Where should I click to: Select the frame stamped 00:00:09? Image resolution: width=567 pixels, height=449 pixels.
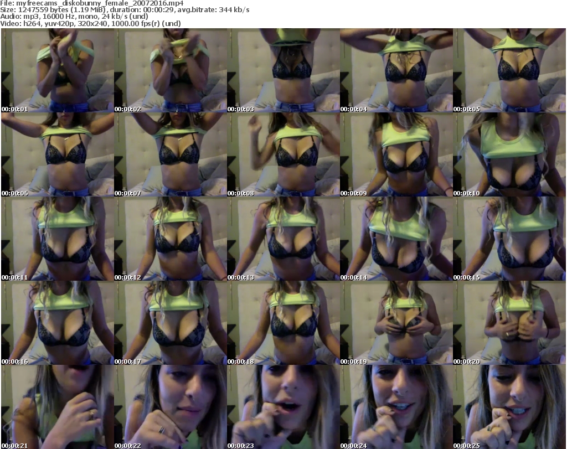click(x=396, y=154)
